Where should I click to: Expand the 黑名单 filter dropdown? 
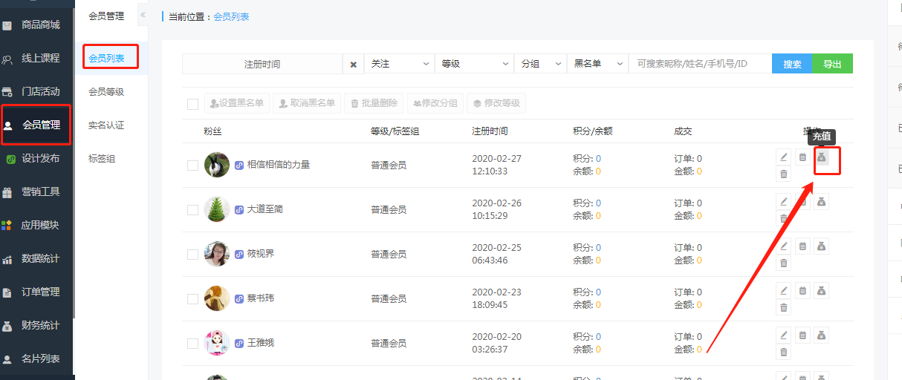coord(597,65)
